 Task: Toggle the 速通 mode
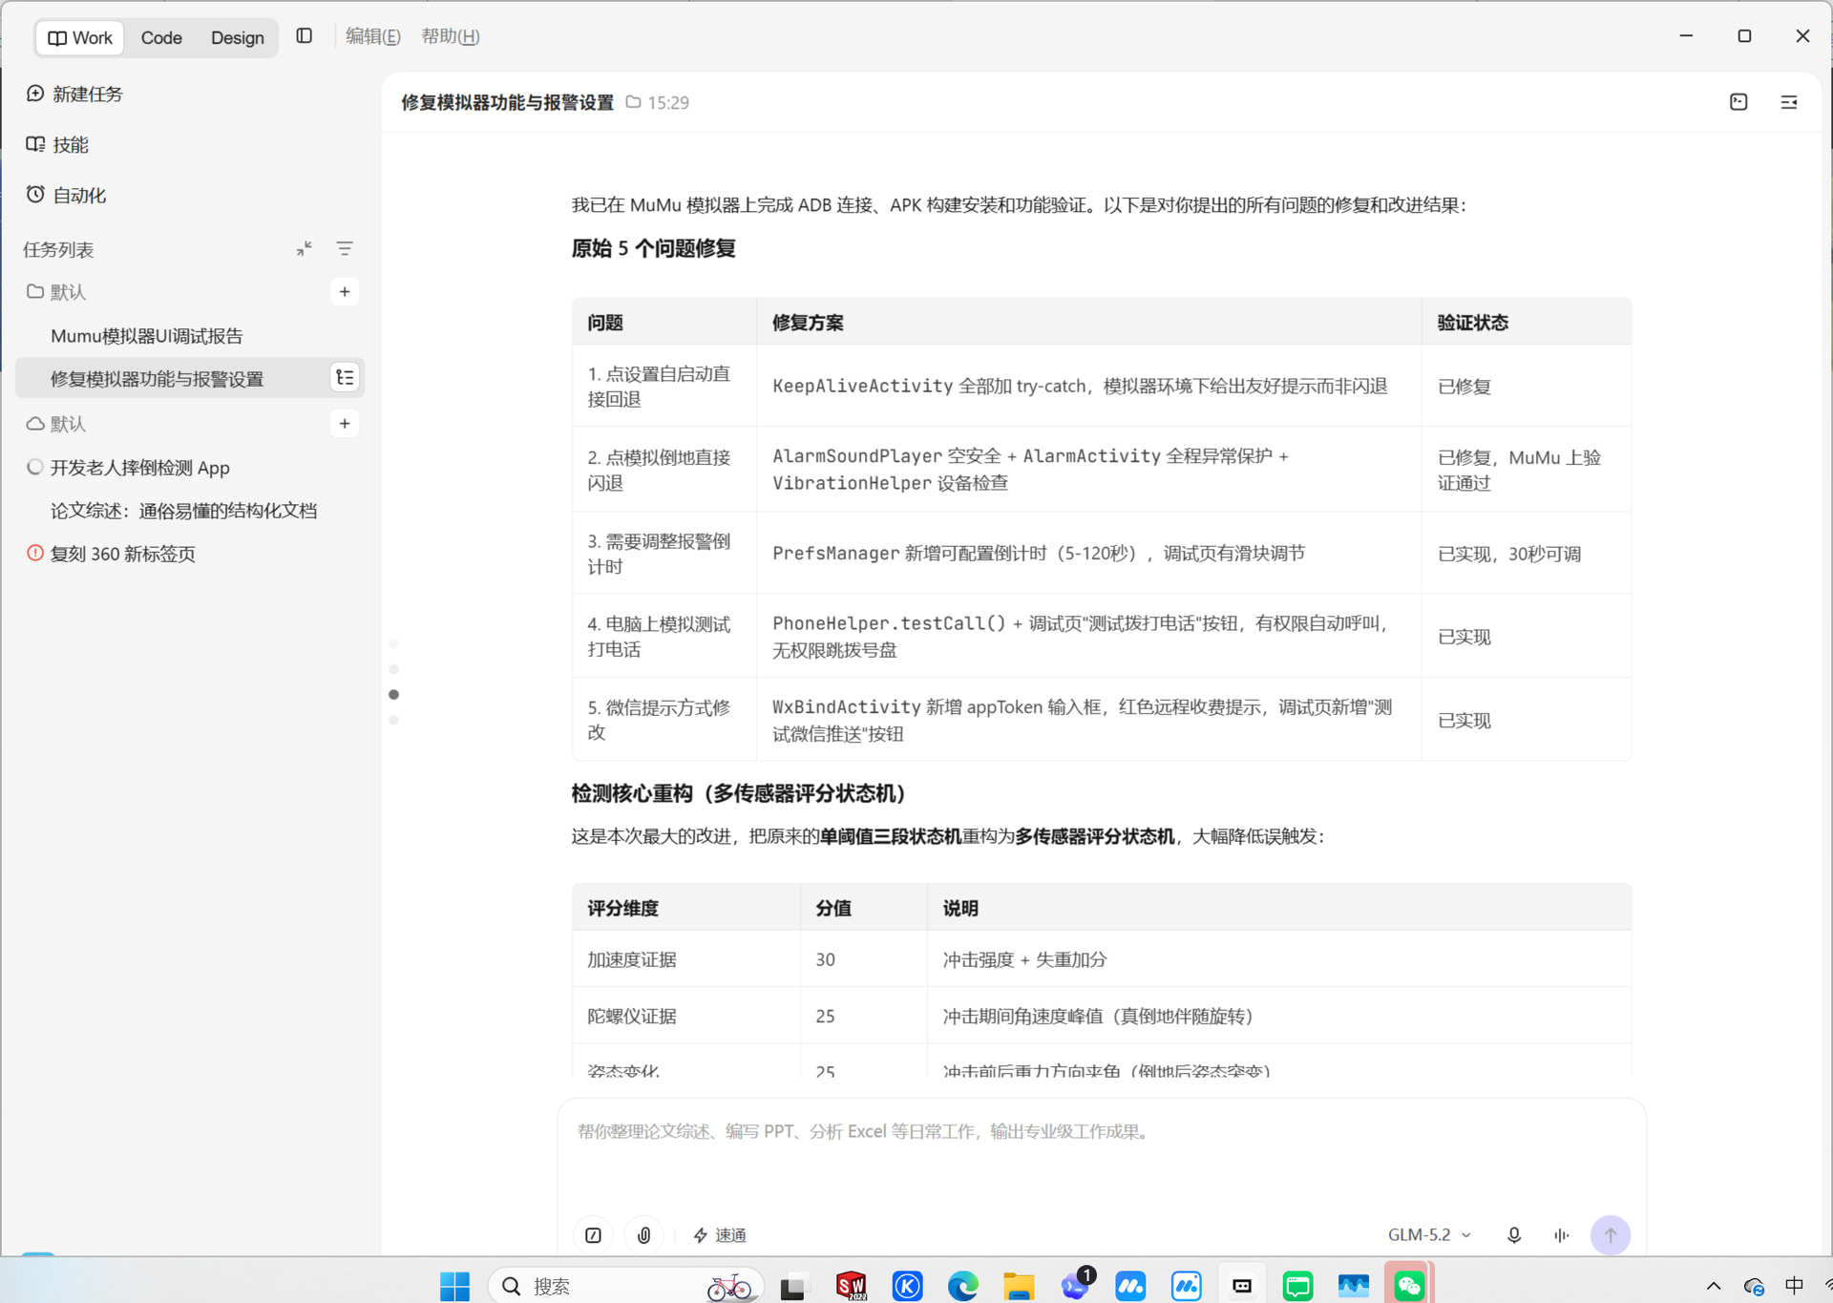(720, 1235)
